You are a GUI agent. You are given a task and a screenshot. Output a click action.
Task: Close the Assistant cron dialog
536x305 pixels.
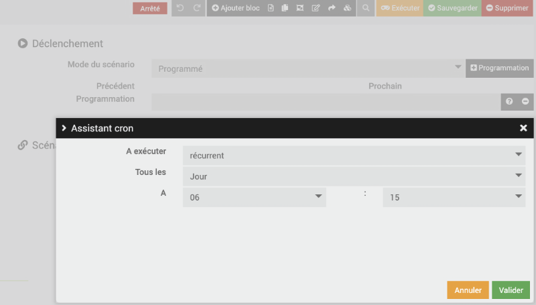[x=523, y=128]
